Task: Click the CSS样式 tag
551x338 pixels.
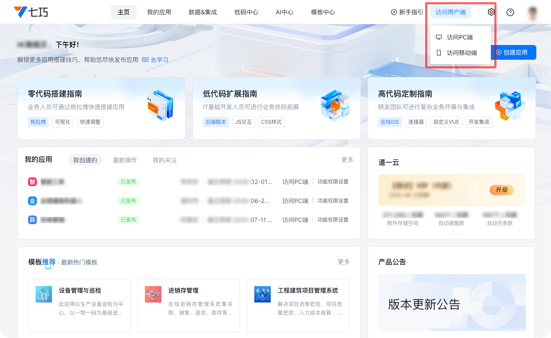Action: pos(272,122)
